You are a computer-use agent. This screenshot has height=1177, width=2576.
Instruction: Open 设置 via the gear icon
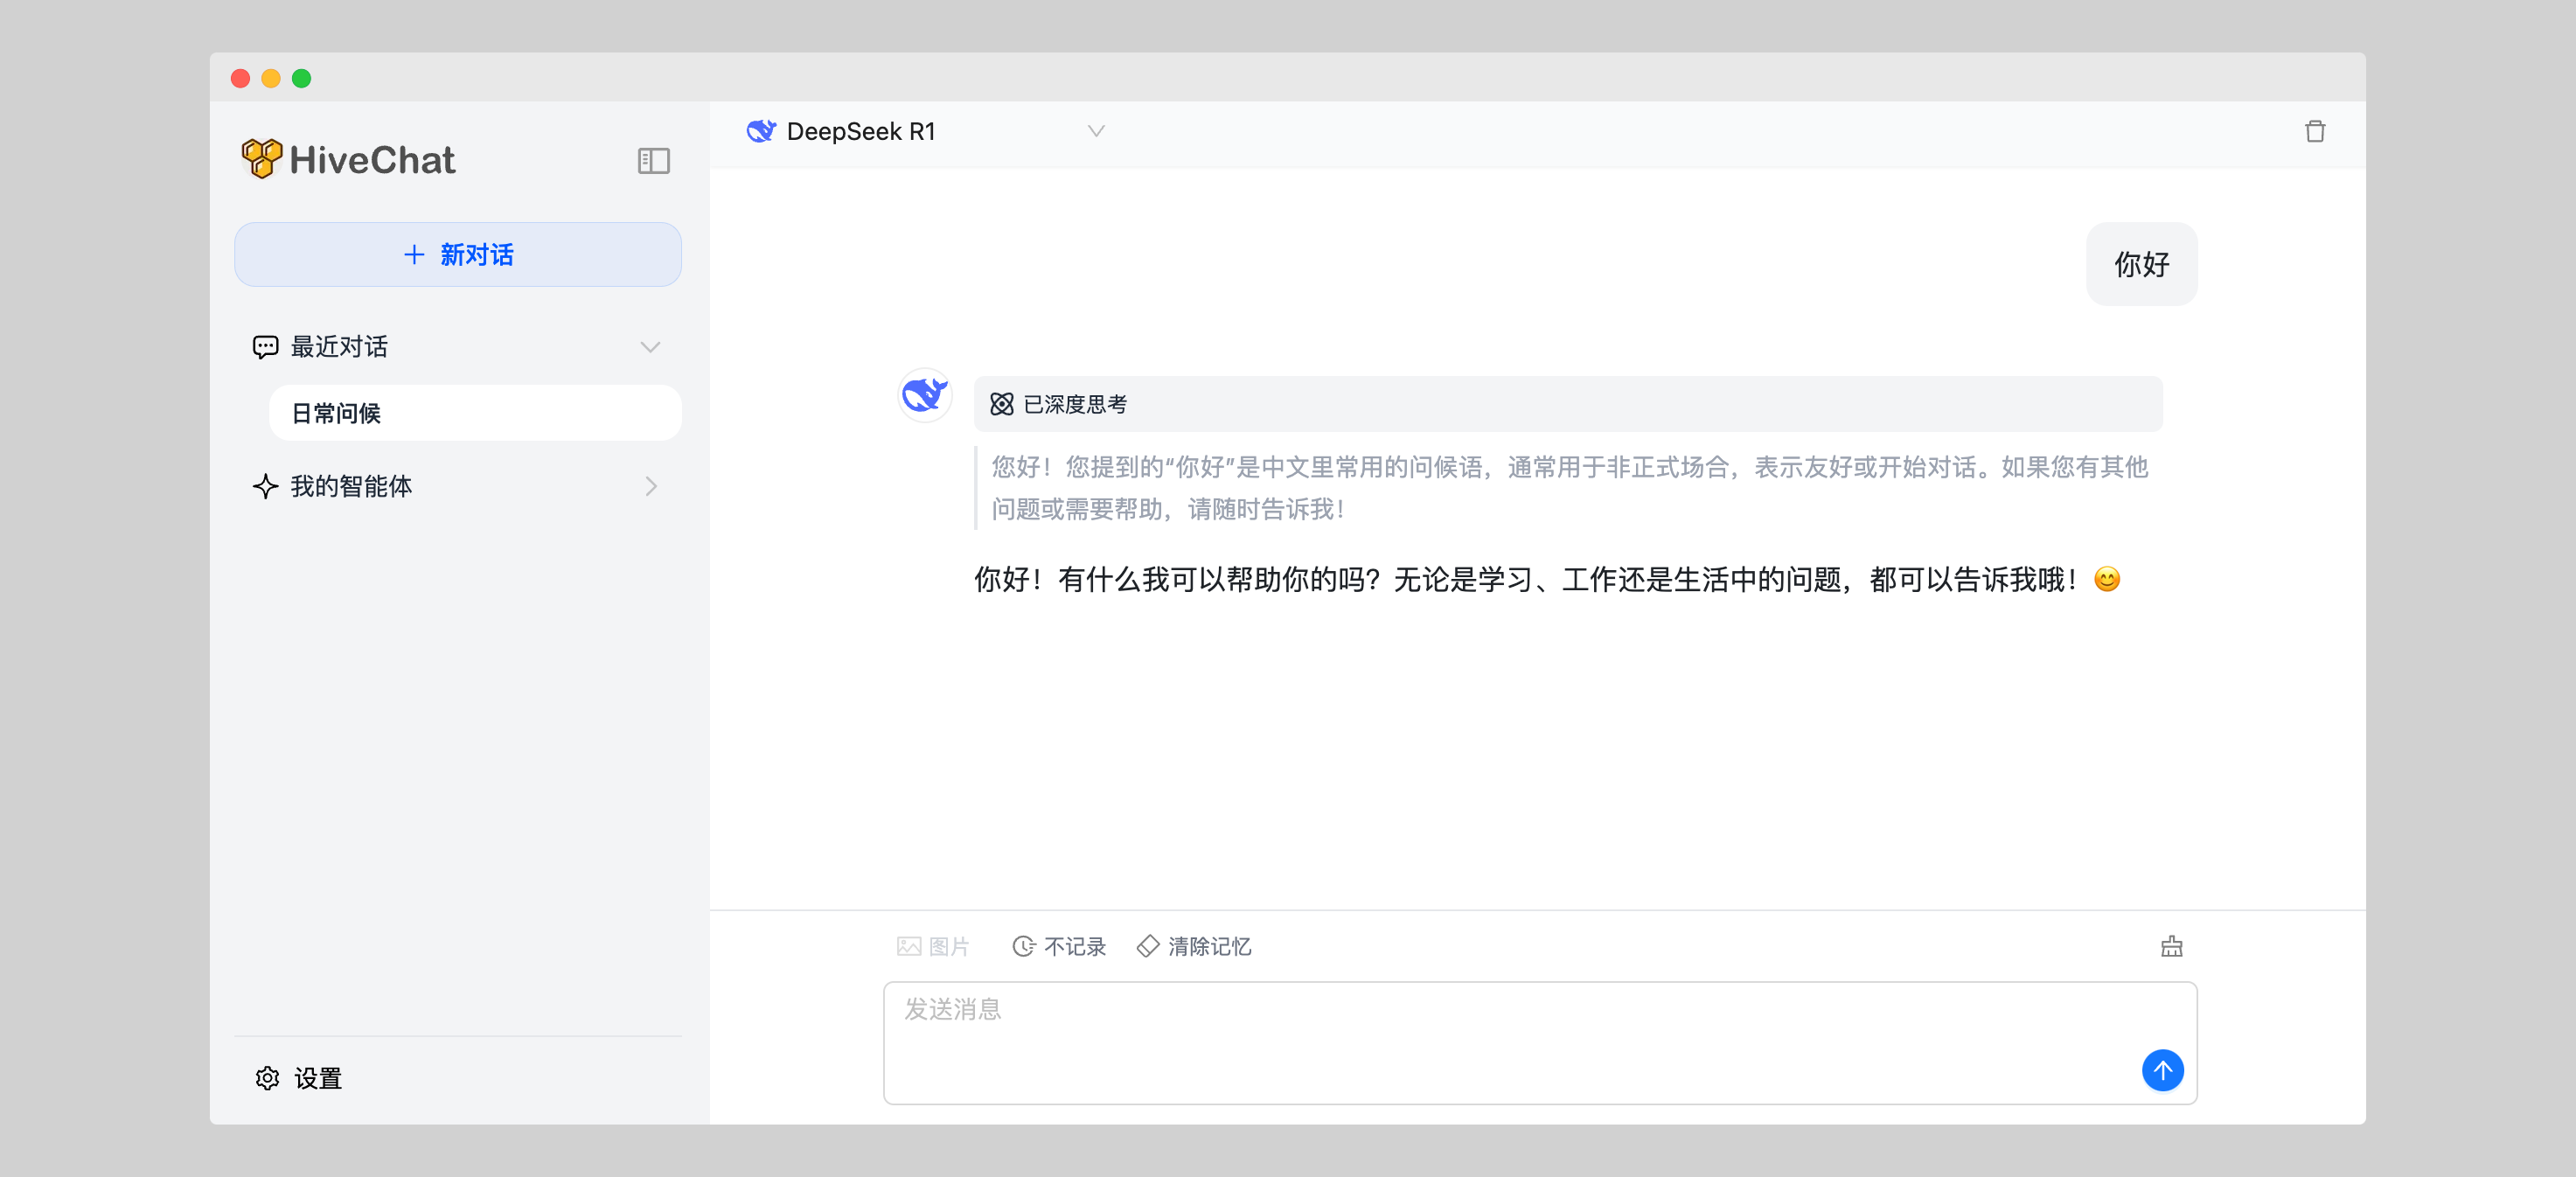click(267, 1079)
